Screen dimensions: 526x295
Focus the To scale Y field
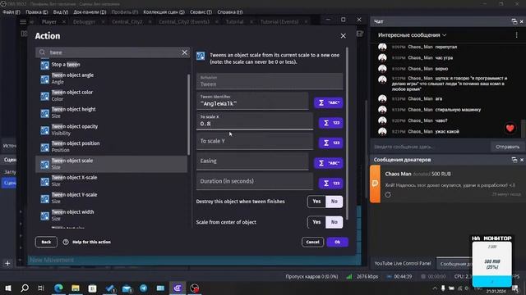255,141
